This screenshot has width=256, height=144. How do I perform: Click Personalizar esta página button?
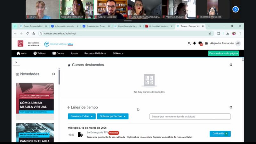[223, 53]
